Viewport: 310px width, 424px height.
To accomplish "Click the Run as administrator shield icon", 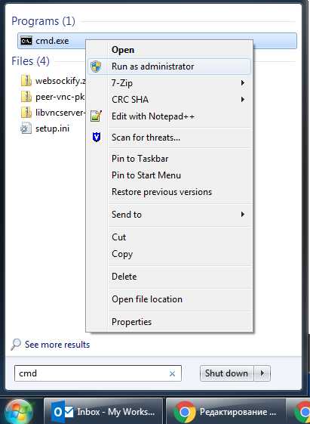I will point(96,67).
